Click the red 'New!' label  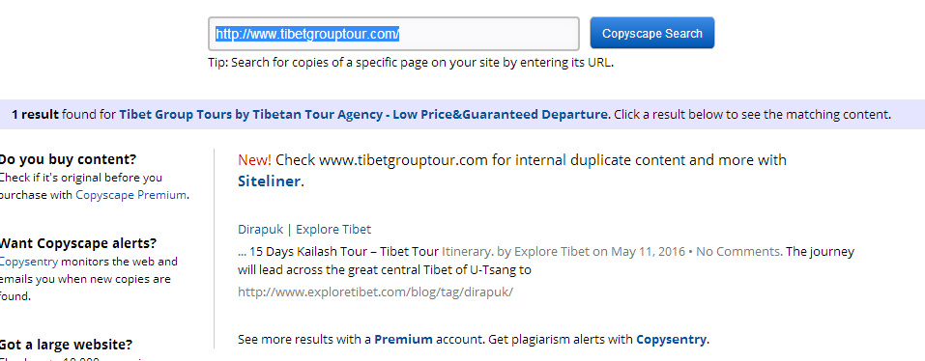click(x=255, y=159)
